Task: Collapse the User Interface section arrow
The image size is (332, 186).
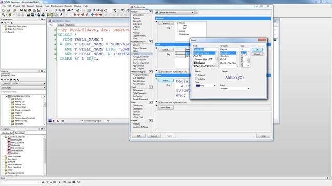Action: click(150, 42)
